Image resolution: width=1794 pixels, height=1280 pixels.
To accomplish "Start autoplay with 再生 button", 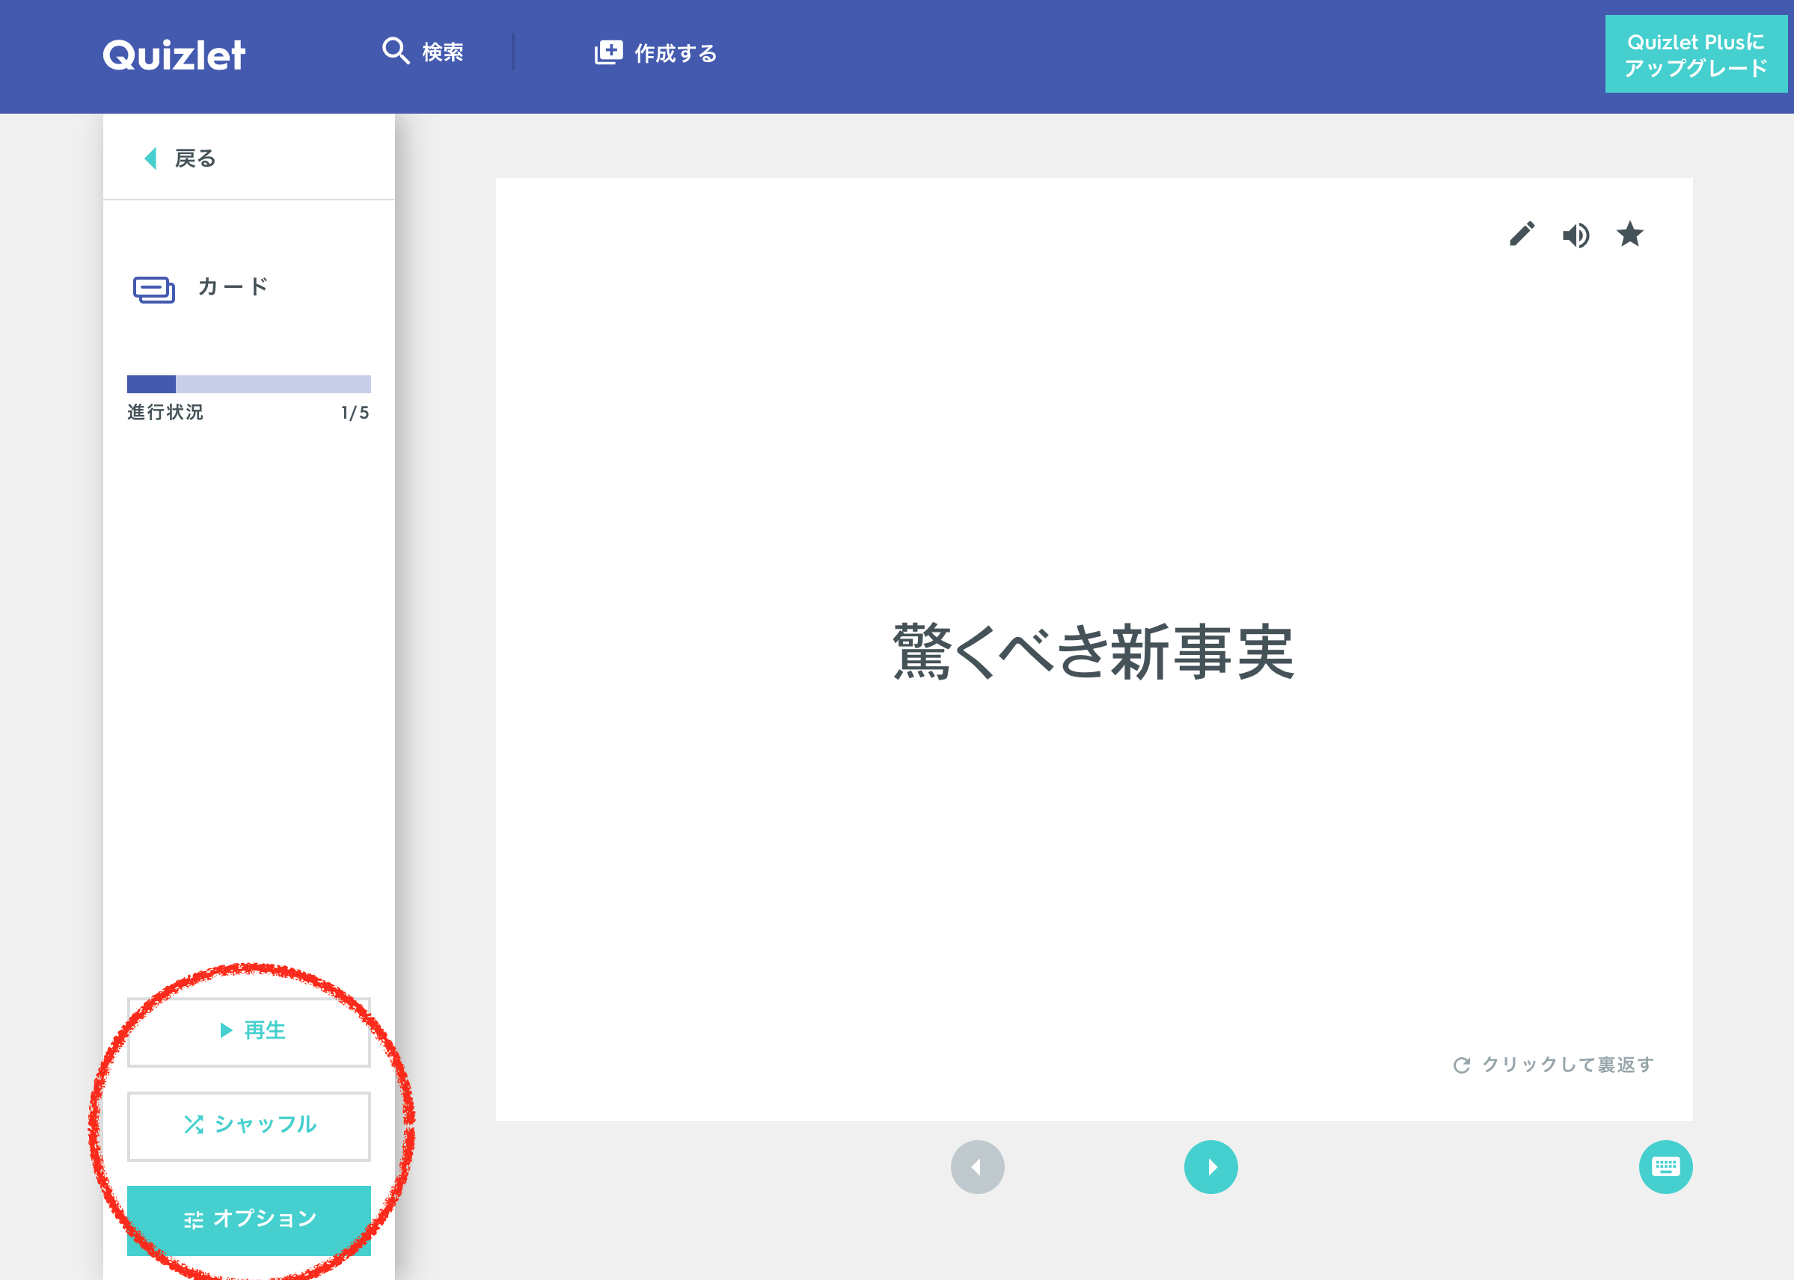I will 249,1032.
